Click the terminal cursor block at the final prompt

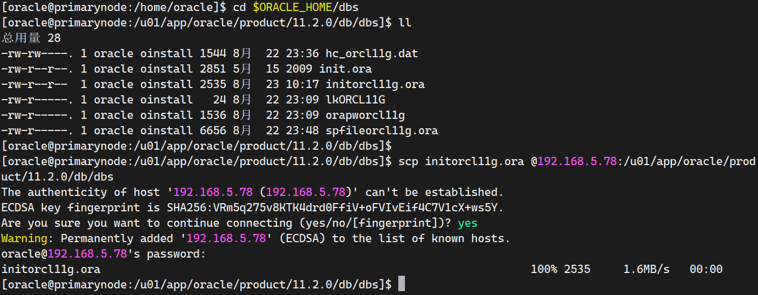click(401, 285)
